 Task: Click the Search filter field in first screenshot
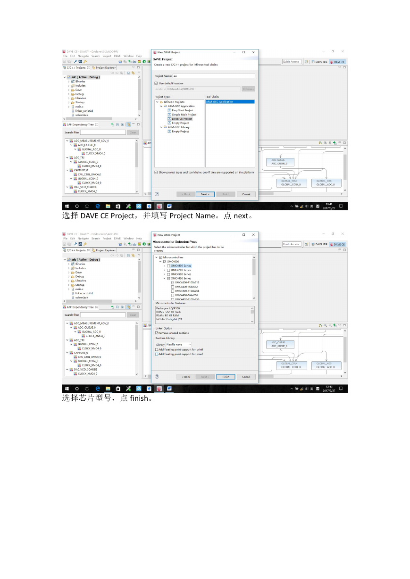pyautogui.click(x=103, y=132)
